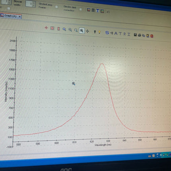Click the system tray icons in taskbar
The image size is (171, 171).
(159, 155)
